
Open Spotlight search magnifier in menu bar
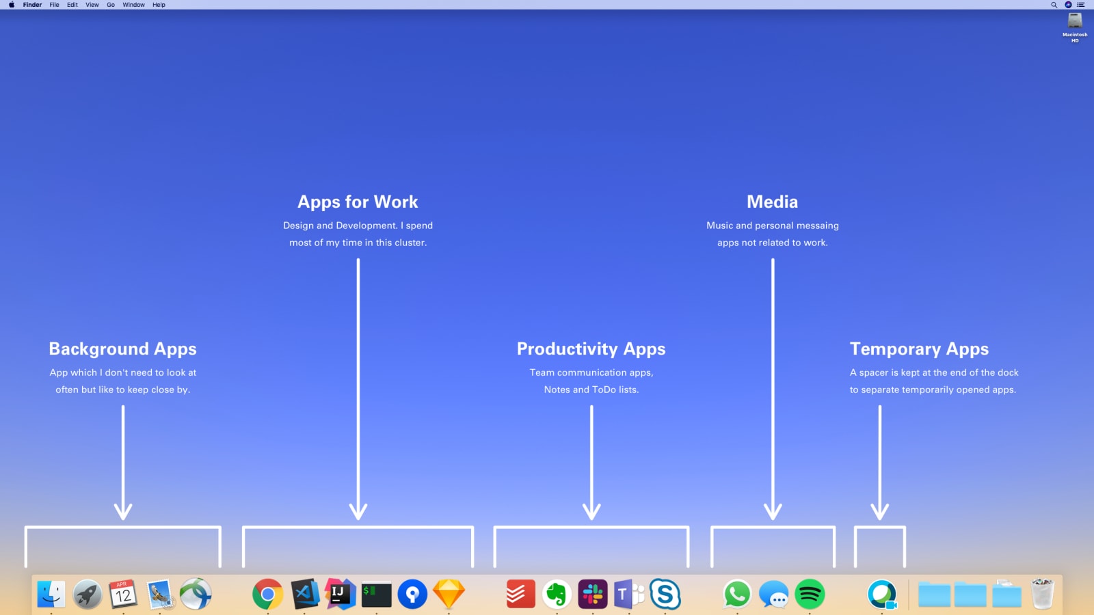[x=1054, y=5]
